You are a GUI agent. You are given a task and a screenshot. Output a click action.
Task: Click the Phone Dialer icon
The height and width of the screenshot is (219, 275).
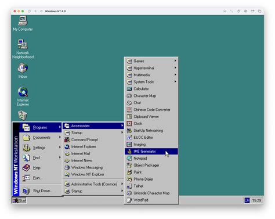(129, 179)
